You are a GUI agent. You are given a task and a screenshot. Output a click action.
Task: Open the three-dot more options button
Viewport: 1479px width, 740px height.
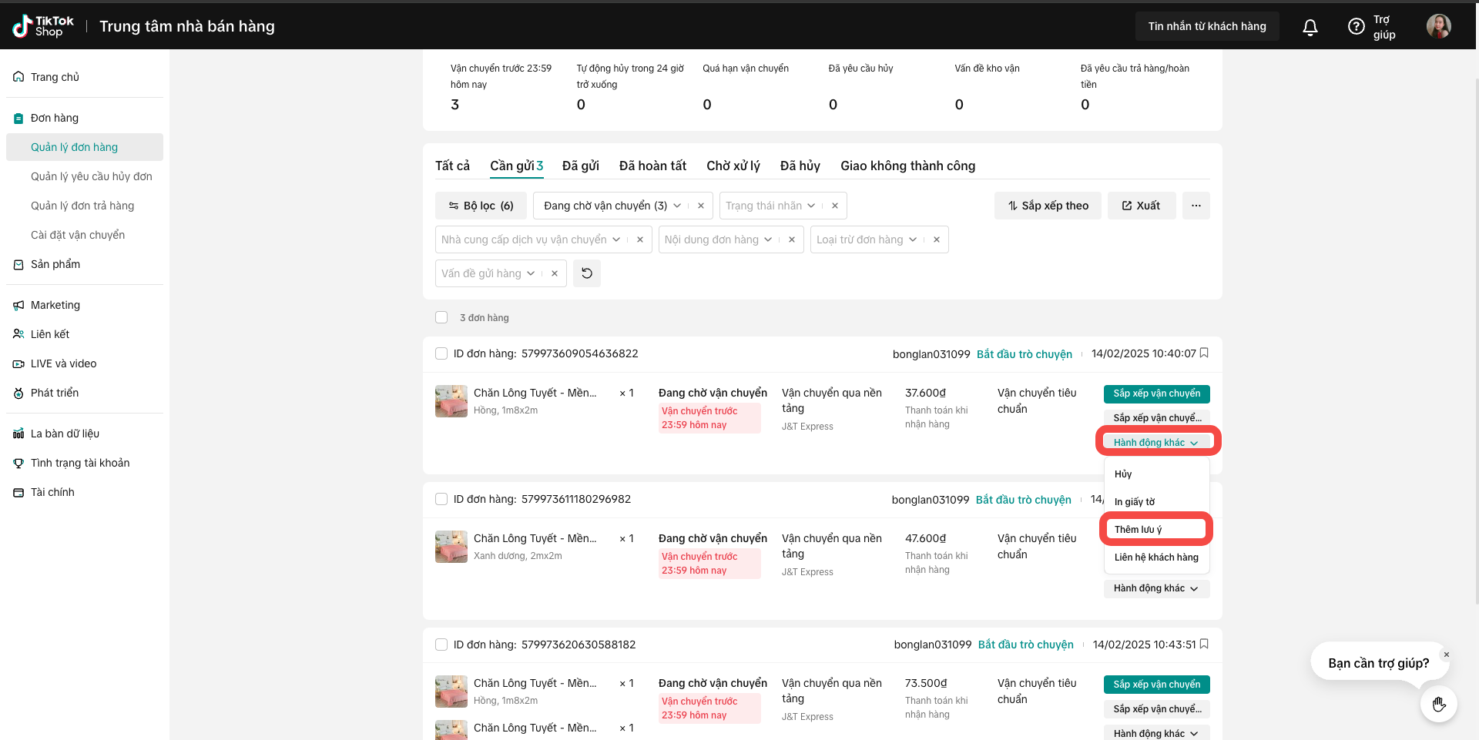pos(1196,206)
